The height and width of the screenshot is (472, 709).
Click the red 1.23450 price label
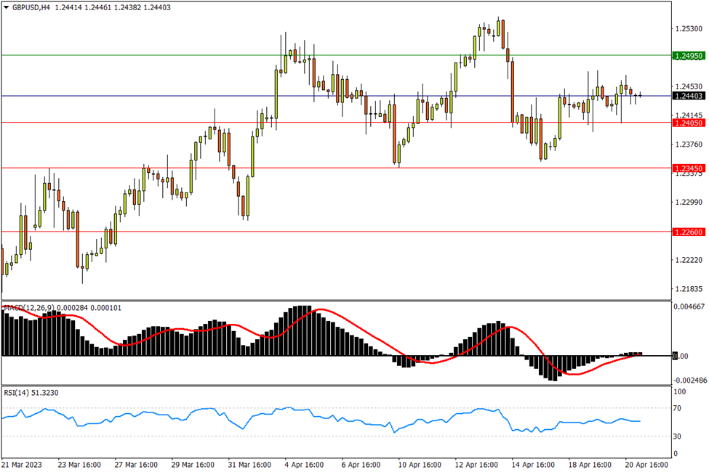[x=688, y=168]
